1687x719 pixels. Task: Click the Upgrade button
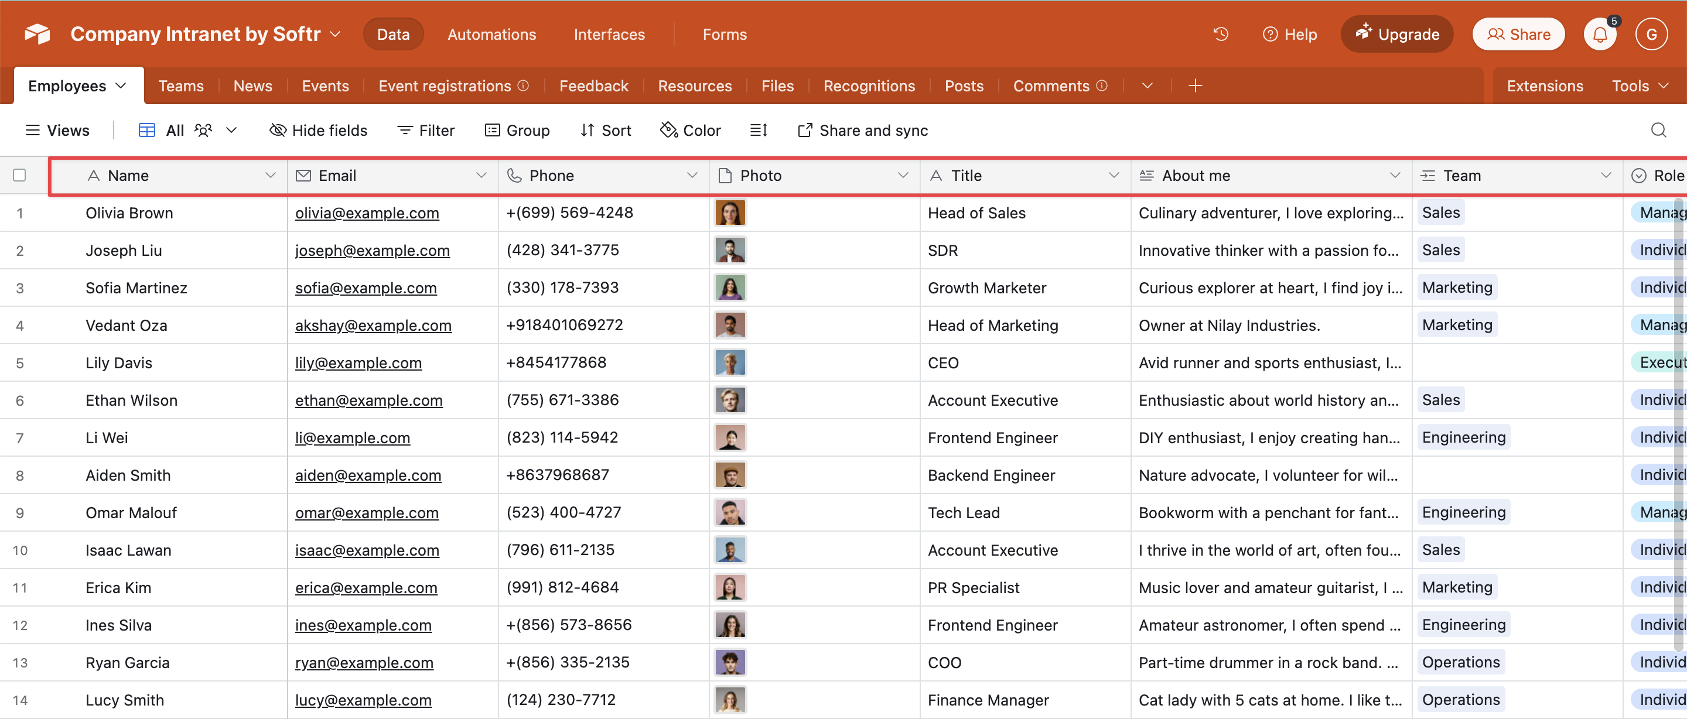point(1396,34)
